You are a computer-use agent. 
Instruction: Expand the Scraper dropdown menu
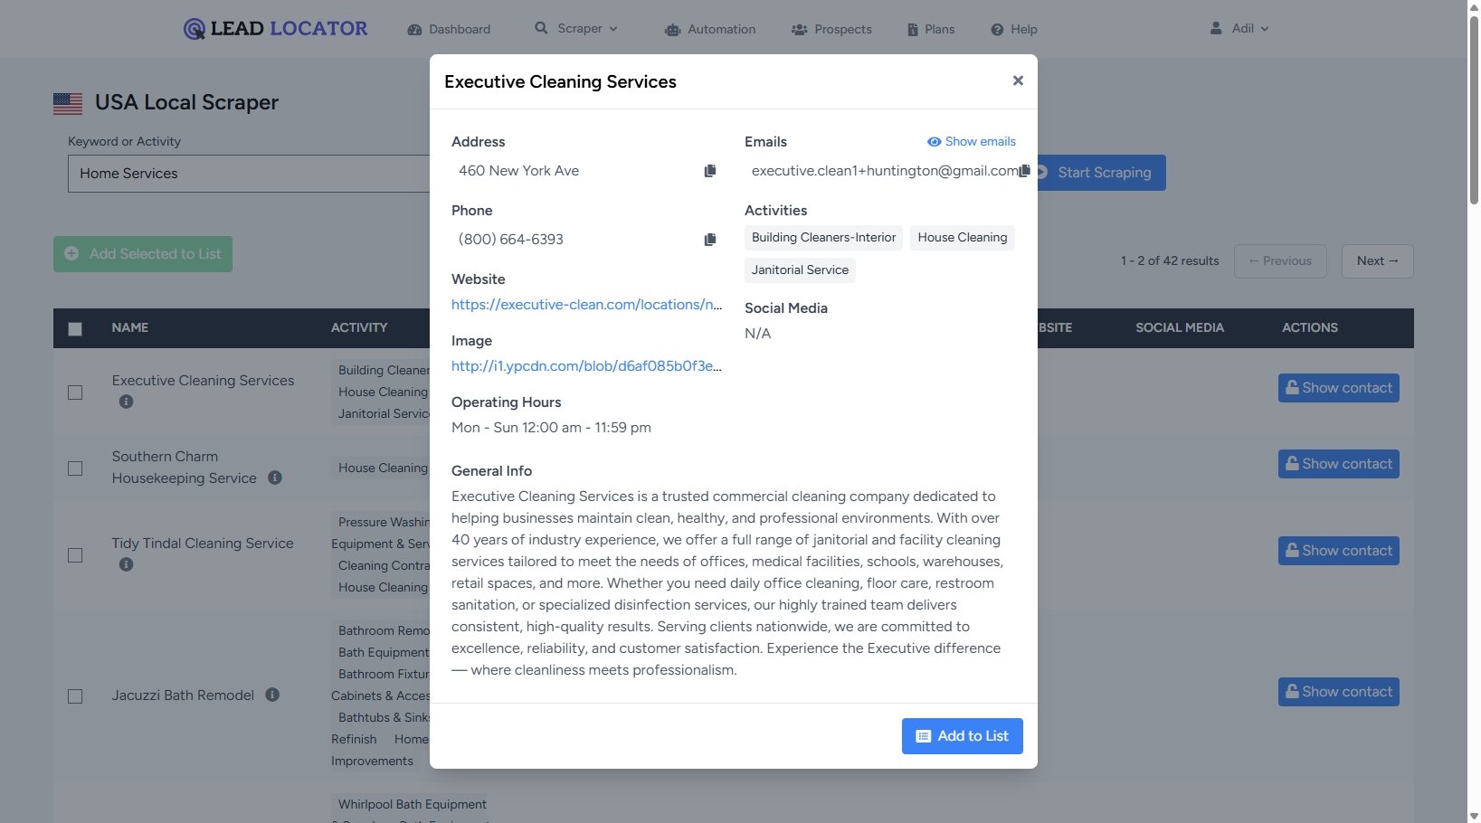point(577,29)
